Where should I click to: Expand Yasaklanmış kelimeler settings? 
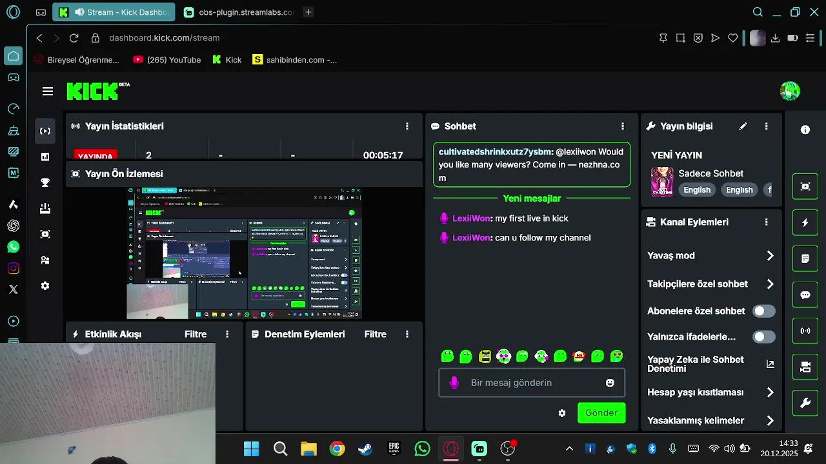770,421
